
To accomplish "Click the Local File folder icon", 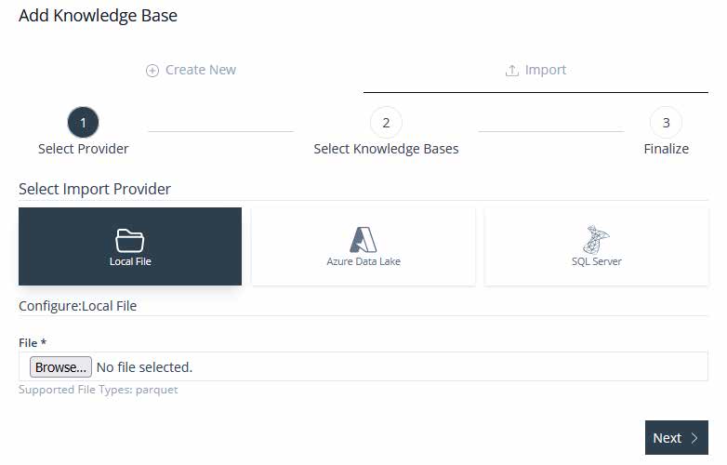I will point(130,240).
